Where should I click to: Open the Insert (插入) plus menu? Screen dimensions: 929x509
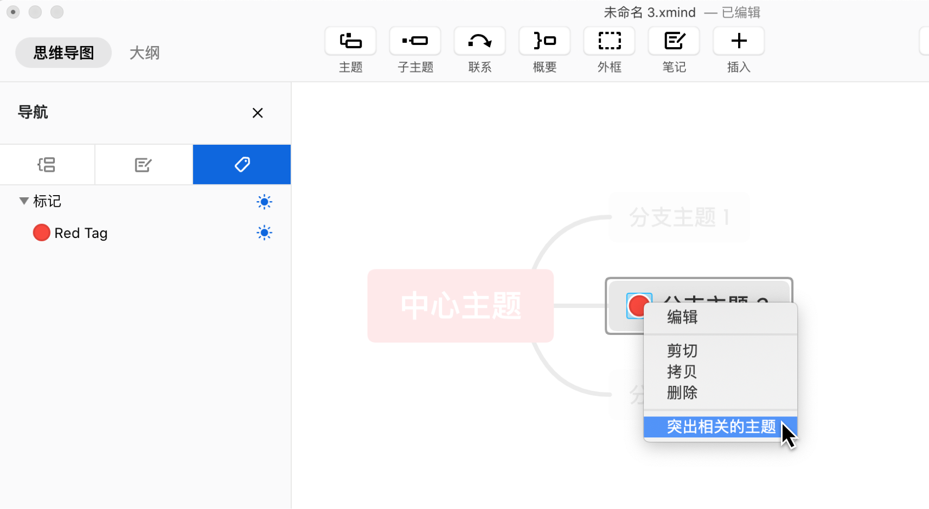(738, 41)
